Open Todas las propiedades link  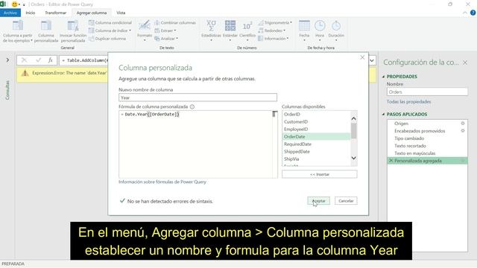pos(408,101)
